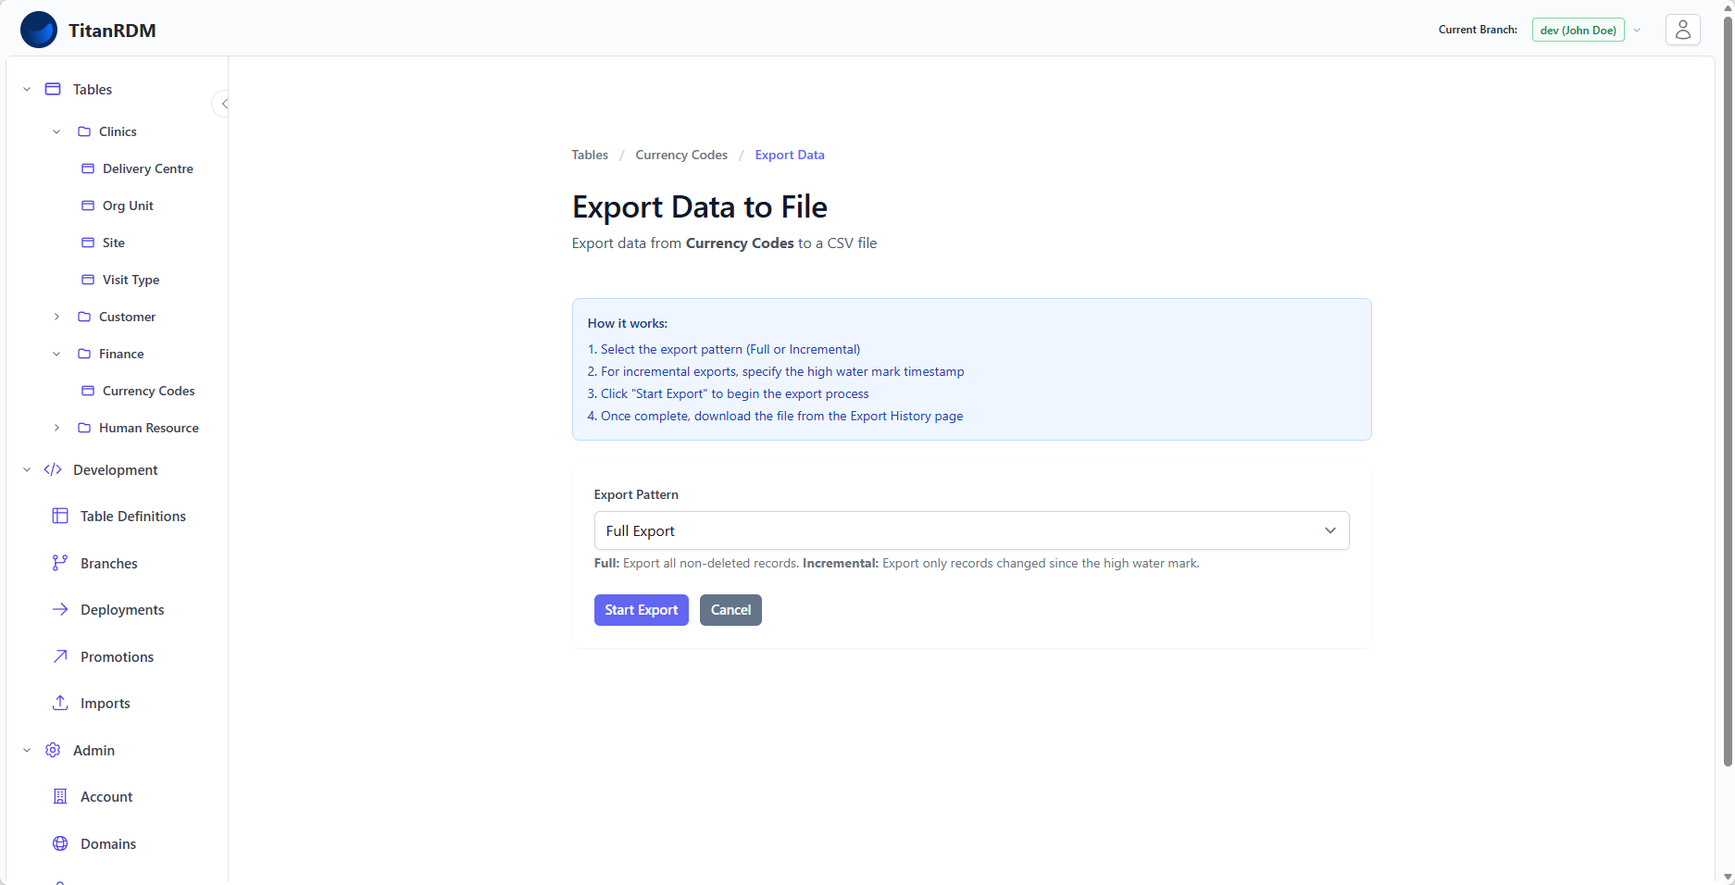Cancel the export
The width and height of the screenshot is (1735, 885).
[x=730, y=610]
